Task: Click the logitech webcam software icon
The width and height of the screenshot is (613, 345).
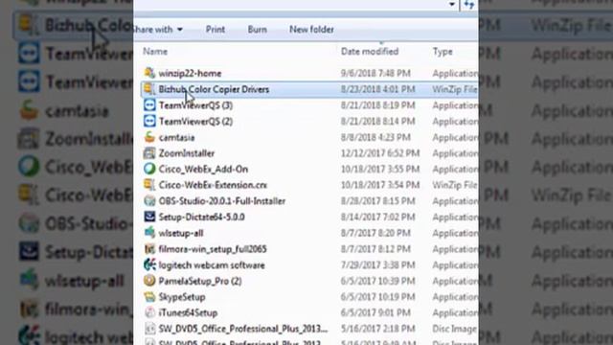Action: [149, 264]
